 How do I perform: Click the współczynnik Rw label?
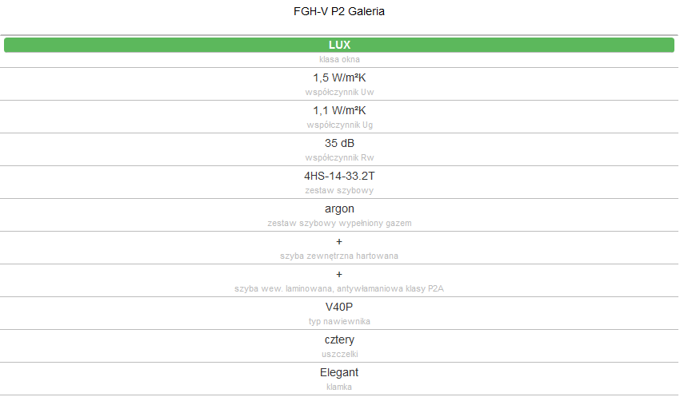(339, 157)
